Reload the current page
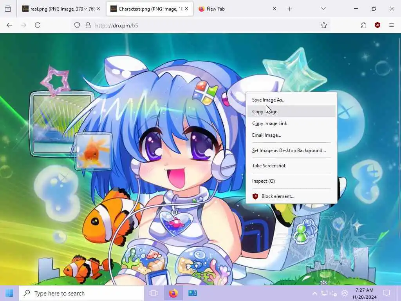 tap(38, 25)
